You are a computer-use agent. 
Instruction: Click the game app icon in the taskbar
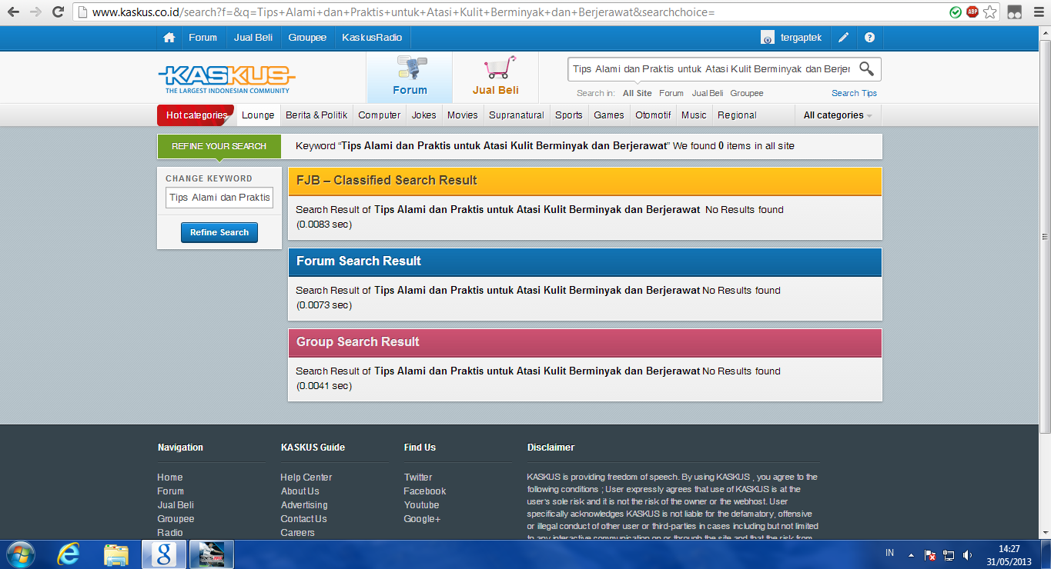pos(212,554)
